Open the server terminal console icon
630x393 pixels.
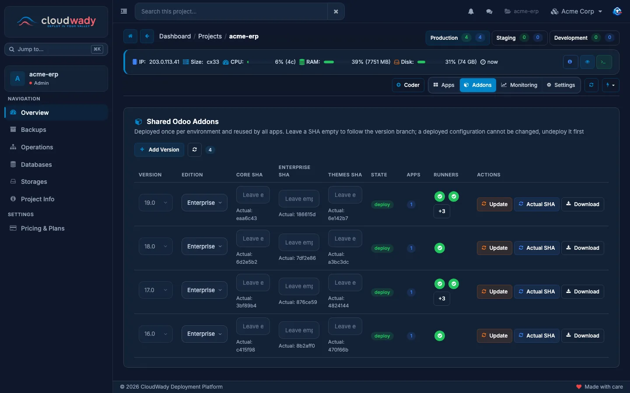tap(604, 62)
